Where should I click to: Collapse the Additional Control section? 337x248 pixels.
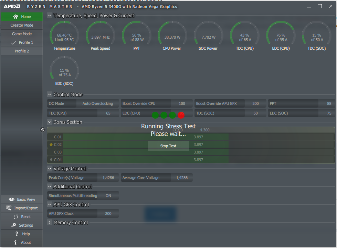click(x=50, y=186)
